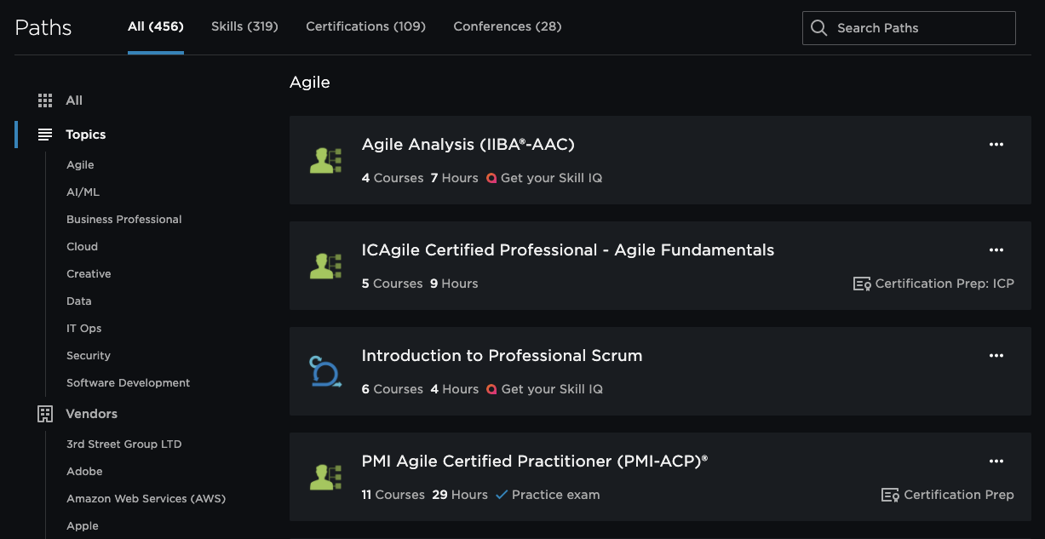The height and width of the screenshot is (539, 1045).
Task: Open the Agile Analysis (IIBA®-AAC) path title
Action: point(468,145)
